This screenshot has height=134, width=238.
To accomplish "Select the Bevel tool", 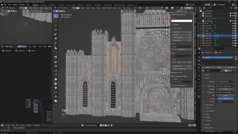I will [56, 66].
